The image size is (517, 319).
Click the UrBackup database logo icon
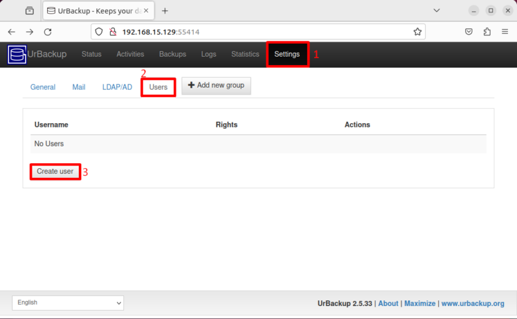click(17, 55)
